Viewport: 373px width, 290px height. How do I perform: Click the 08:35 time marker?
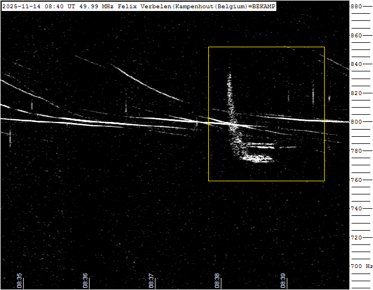tap(19, 280)
